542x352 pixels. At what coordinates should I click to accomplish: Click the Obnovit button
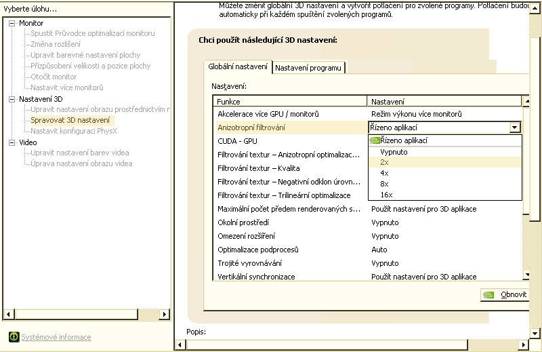point(505,294)
